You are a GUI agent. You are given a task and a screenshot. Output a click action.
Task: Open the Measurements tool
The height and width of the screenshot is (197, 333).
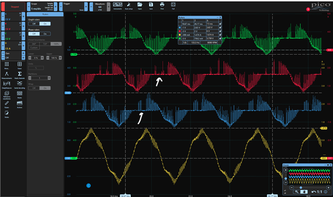click(x=7, y=75)
